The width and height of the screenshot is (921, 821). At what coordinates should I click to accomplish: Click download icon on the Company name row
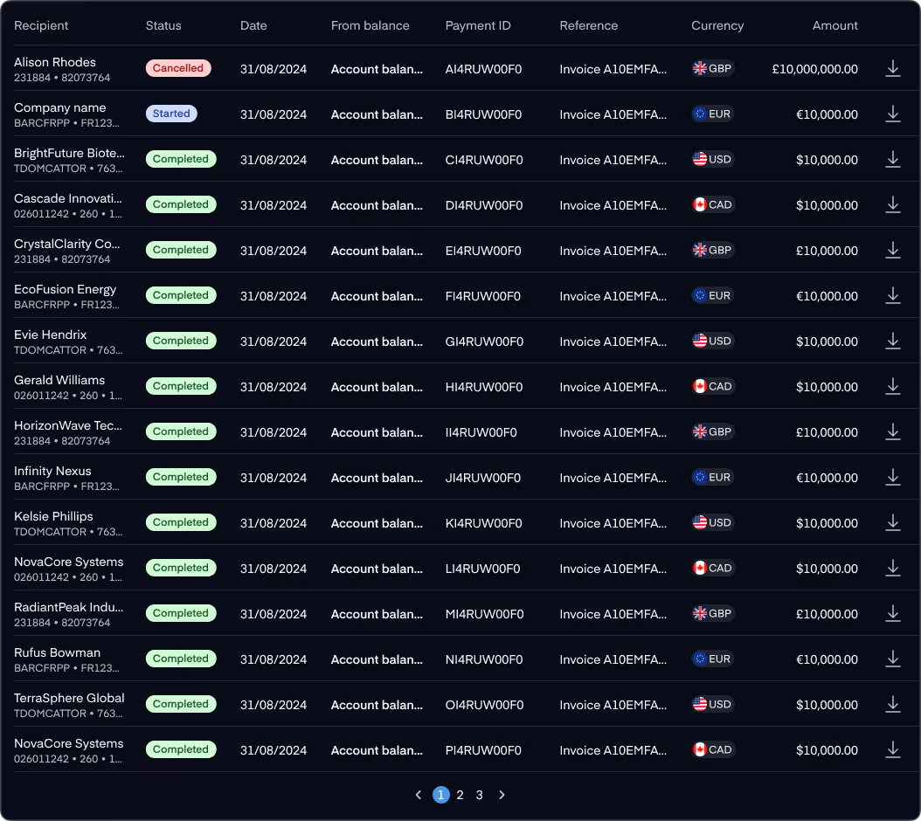(892, 114)
